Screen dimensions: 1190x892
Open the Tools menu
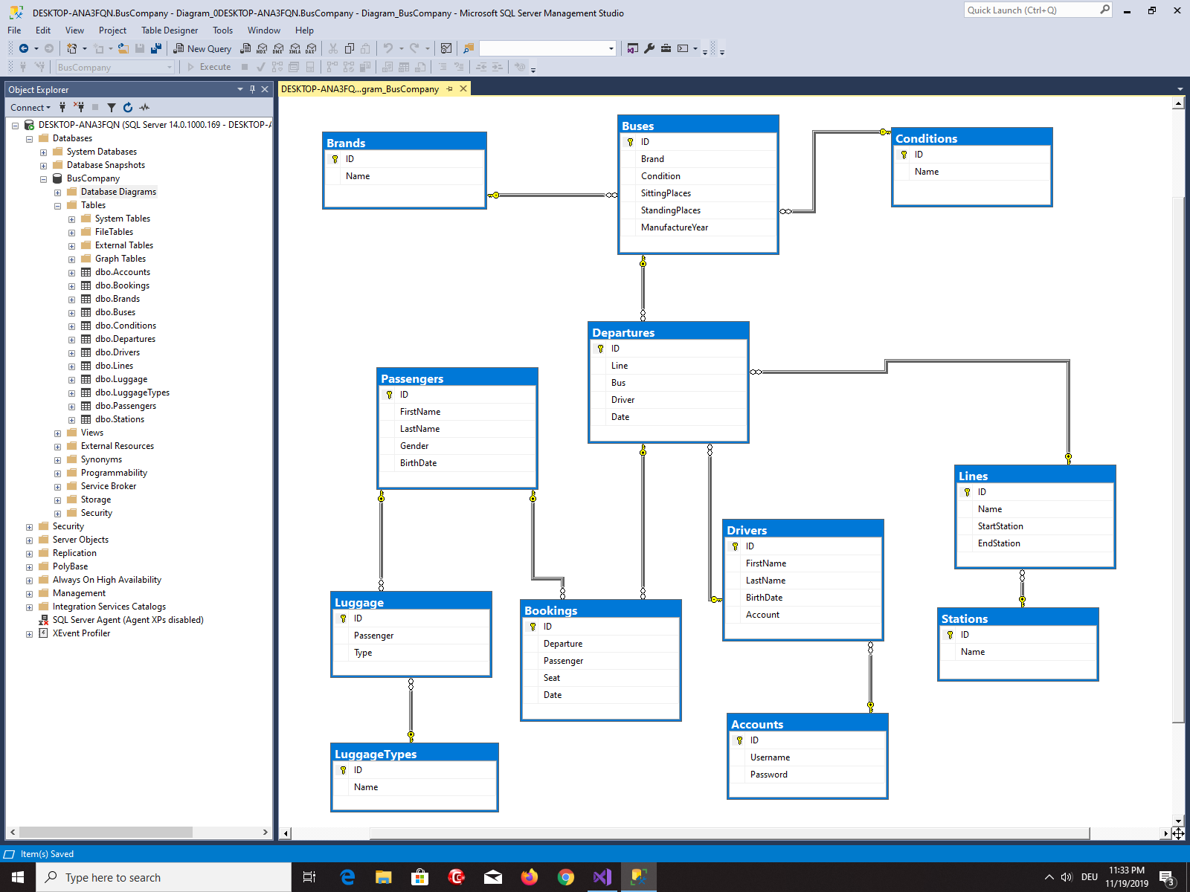222,30
